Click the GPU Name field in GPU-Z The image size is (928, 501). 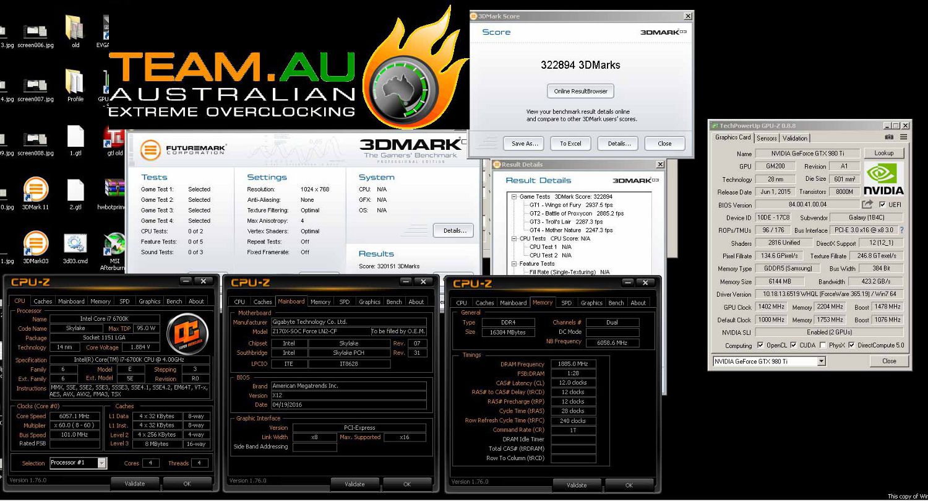pyautogui.click(x=807, y=154)
